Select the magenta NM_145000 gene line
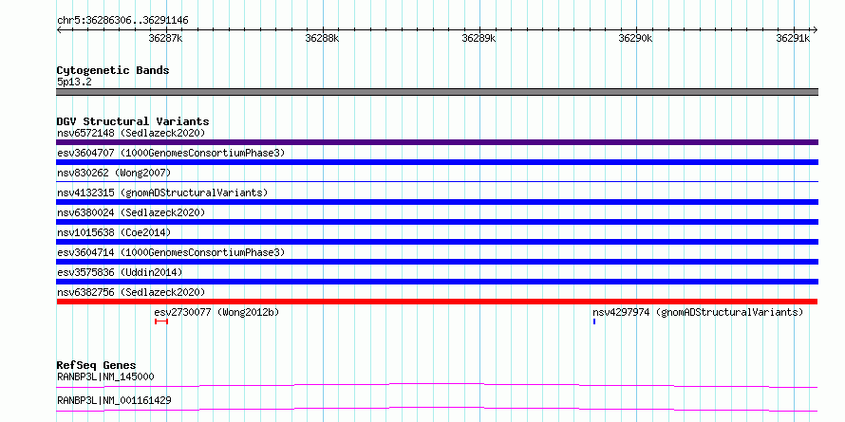The height and width of the screenshot is (422, 845). pos(437,385)
